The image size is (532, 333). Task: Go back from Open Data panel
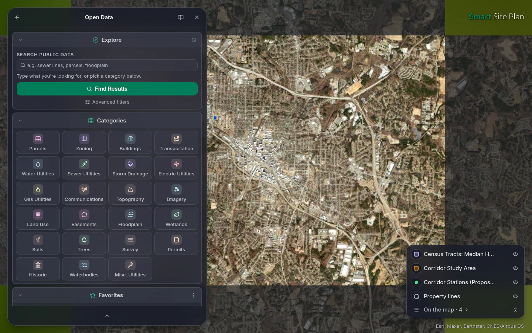17,17
